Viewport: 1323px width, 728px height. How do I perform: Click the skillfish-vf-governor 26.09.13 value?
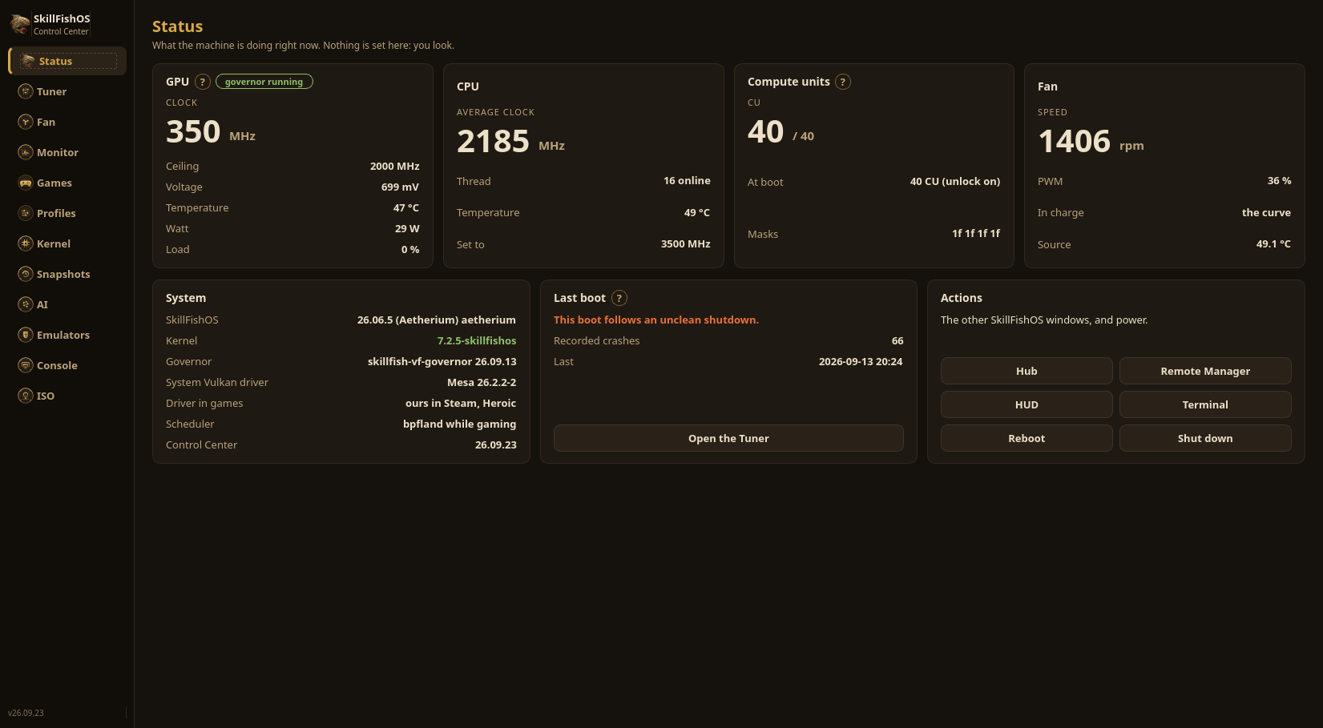click(x=442, y=362)
